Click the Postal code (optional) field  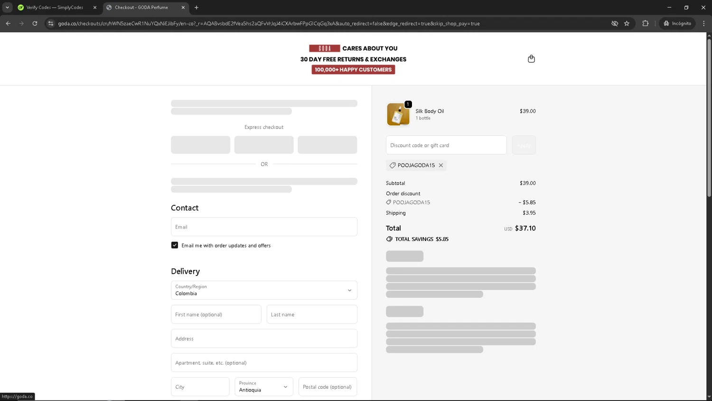[328, 387]
